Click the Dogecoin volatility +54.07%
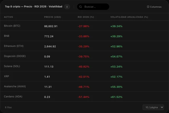169x113 pixels. pyautogui.click(x=116, y=57)
